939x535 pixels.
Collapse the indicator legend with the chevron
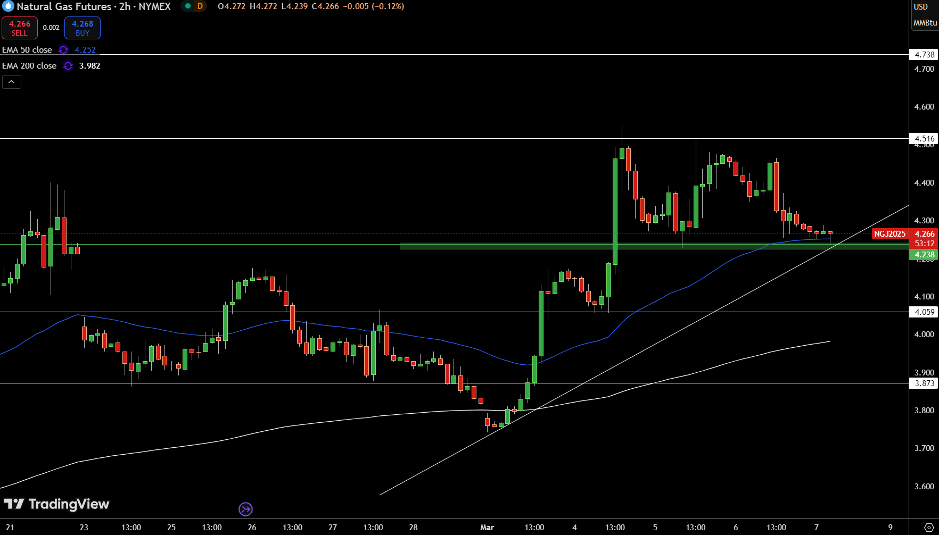point(12,82)
